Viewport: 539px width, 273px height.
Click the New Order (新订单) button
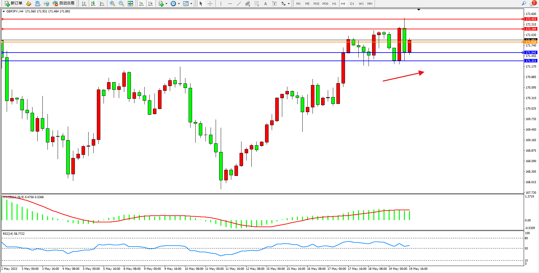pyautogui.click(x=14, y=4)
